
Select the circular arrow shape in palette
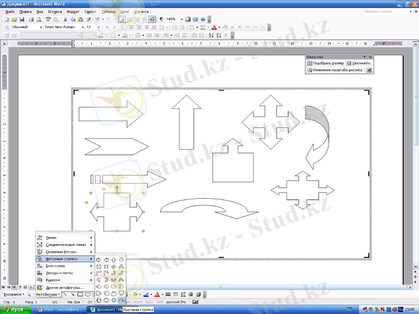(122, 300)
